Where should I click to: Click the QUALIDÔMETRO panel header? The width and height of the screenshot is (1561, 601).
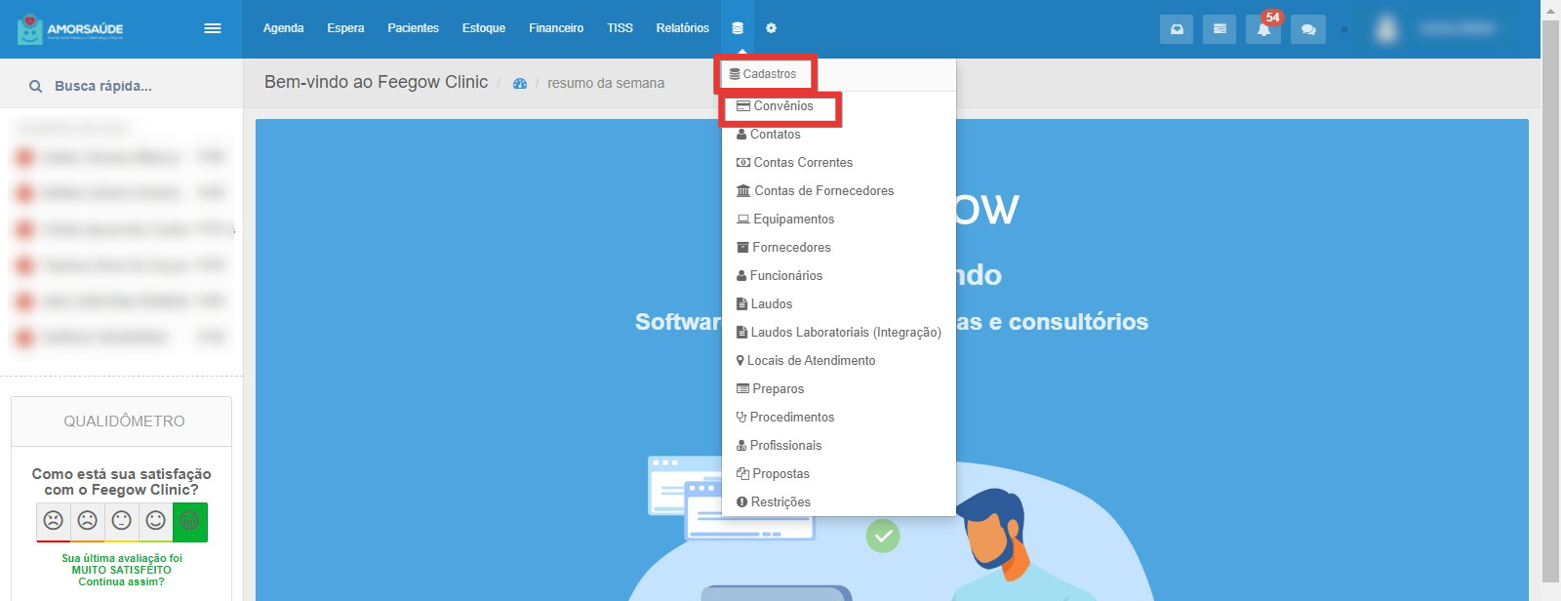(122, 421)
